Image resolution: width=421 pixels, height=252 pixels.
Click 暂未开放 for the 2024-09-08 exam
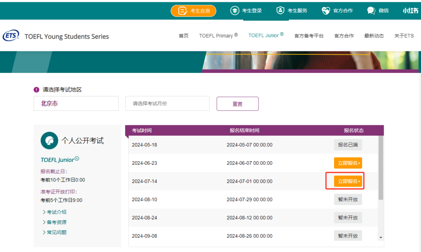pyautogui.click(x=348, y=236)
